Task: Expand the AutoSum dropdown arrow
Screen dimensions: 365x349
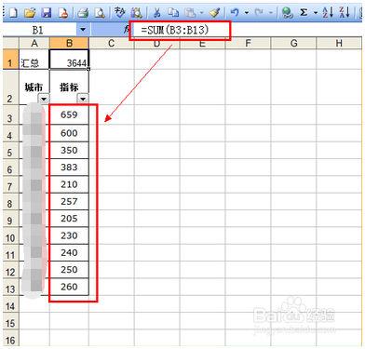Action: tap(316, 12)
